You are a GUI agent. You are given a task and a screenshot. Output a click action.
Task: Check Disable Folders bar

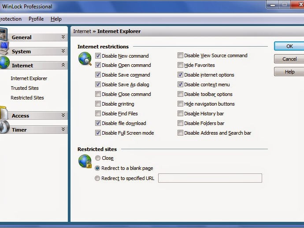180,123
